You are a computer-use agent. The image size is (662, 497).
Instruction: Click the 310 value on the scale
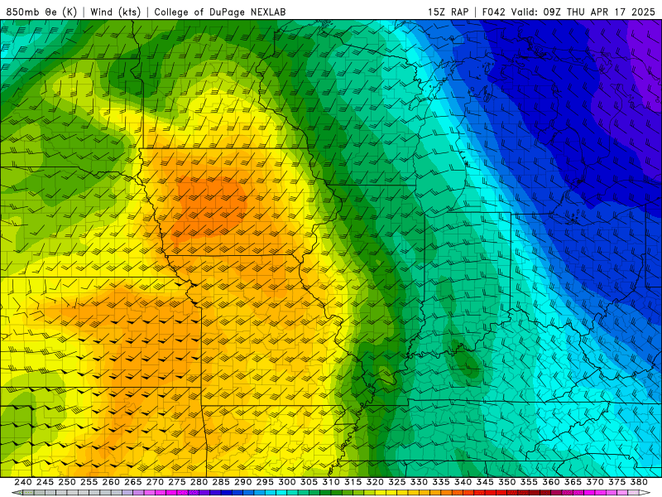tap(331, 482)
